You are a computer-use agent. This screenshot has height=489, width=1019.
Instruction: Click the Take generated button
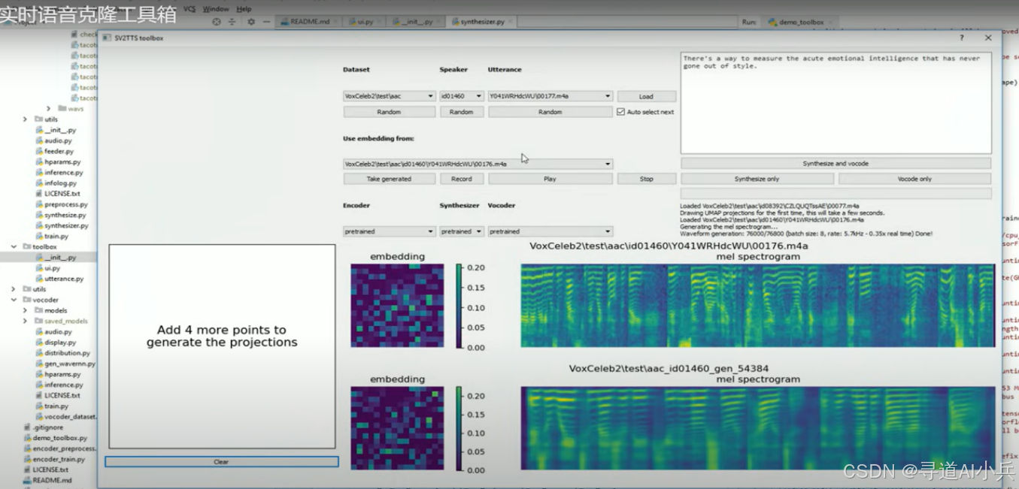(x=389, y=179)
